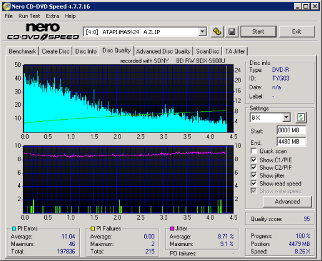Uncheck Show C1/PIE checkbox
Screen dimensions: 322x261
(x=253, y=160)
